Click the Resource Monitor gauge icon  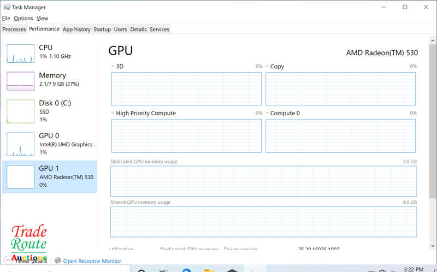[x=58, y=261]
